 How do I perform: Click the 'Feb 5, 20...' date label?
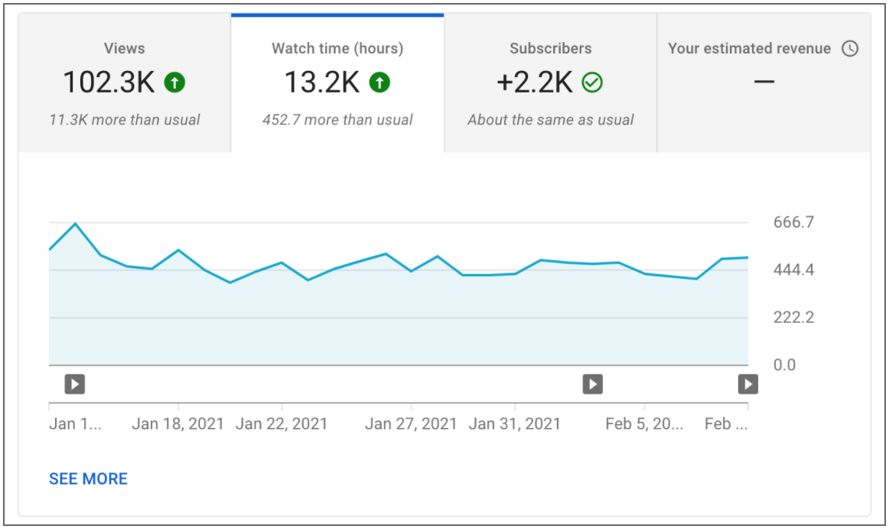click(x=644, y=424)
